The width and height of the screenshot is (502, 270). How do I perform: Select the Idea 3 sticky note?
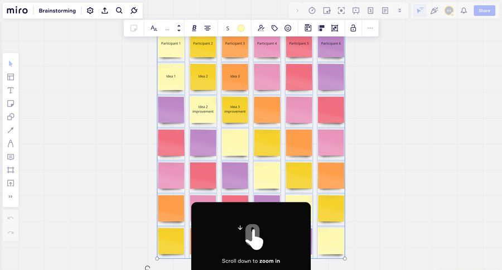pos(235,77)
